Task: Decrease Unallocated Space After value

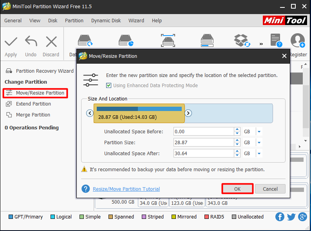Action: [x=237, y=156]
